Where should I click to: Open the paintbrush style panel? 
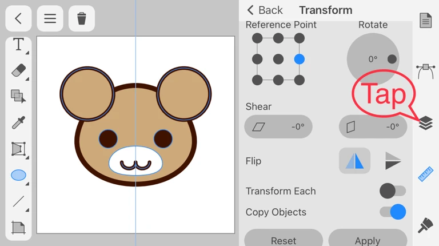[425, 225]
